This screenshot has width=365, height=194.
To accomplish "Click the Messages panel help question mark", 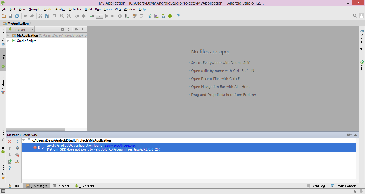I will (x=10, y=168).
